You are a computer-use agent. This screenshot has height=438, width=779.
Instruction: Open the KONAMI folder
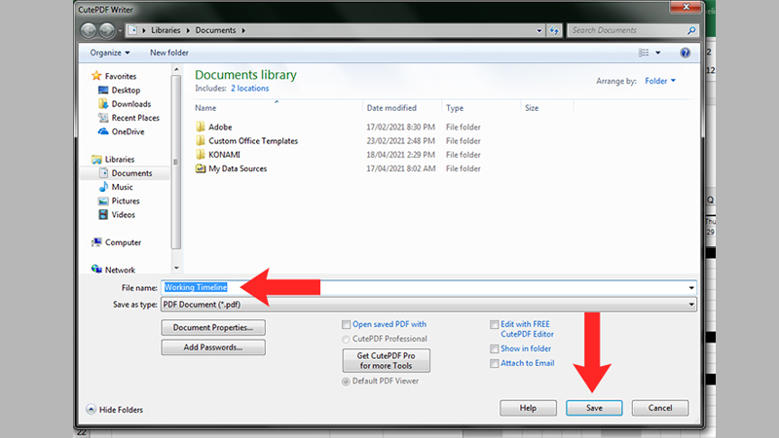[x=223, y=155]
